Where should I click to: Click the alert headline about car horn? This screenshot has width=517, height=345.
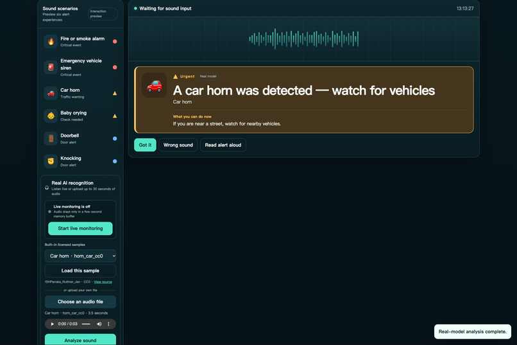303,91
